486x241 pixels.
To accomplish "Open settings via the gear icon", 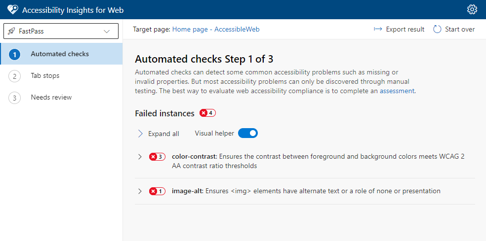I will (x=472, y=9).
